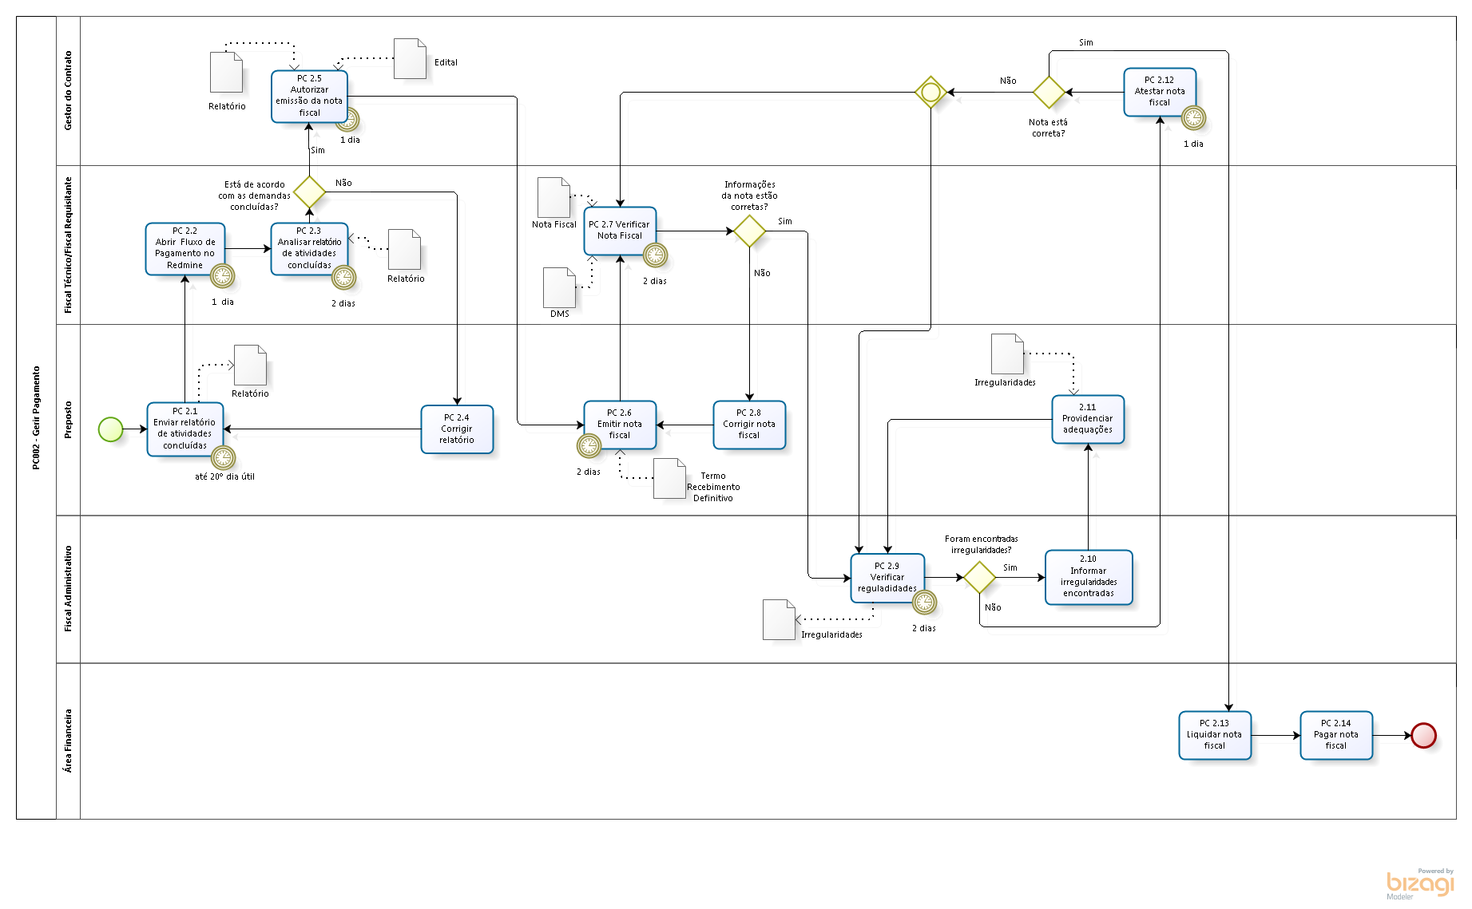
Task: Click the red end event circle
Action: (1423, 735)
